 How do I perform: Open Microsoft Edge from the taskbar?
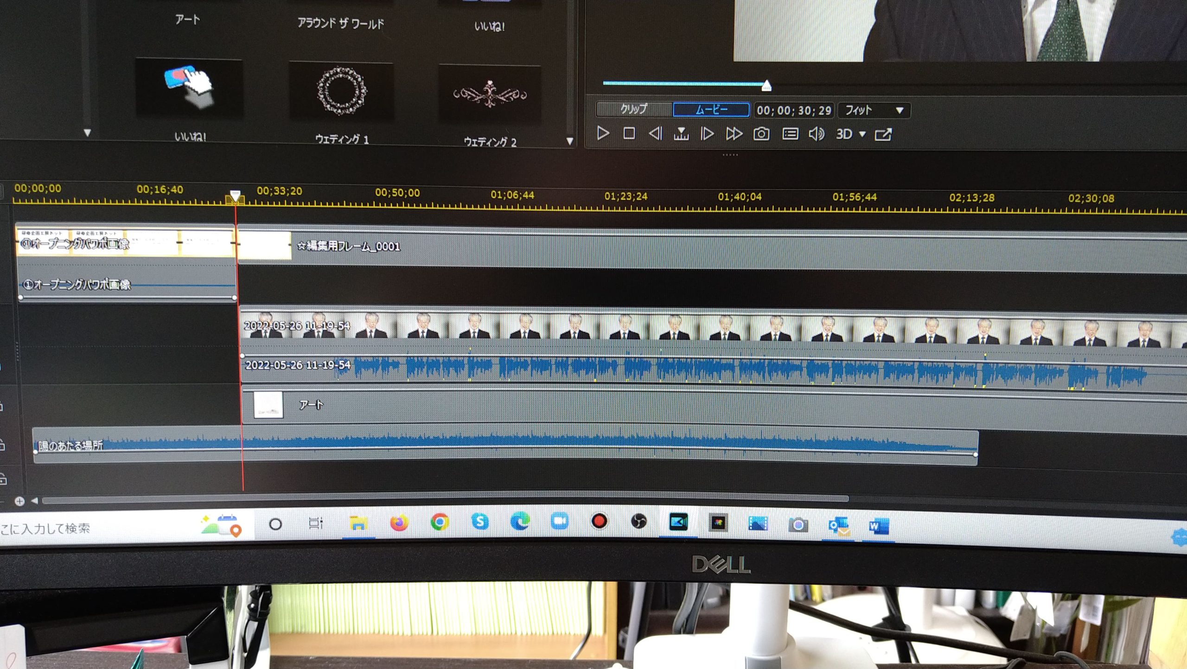click(x=520, y=522)
